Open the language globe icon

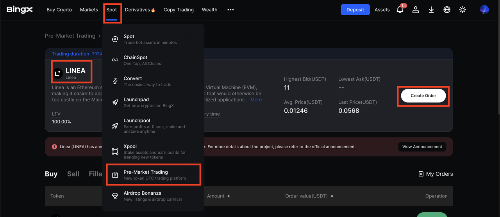447,10
